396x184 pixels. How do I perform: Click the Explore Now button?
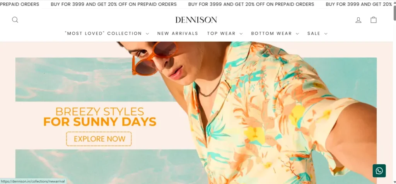click(x=99, y=139)
